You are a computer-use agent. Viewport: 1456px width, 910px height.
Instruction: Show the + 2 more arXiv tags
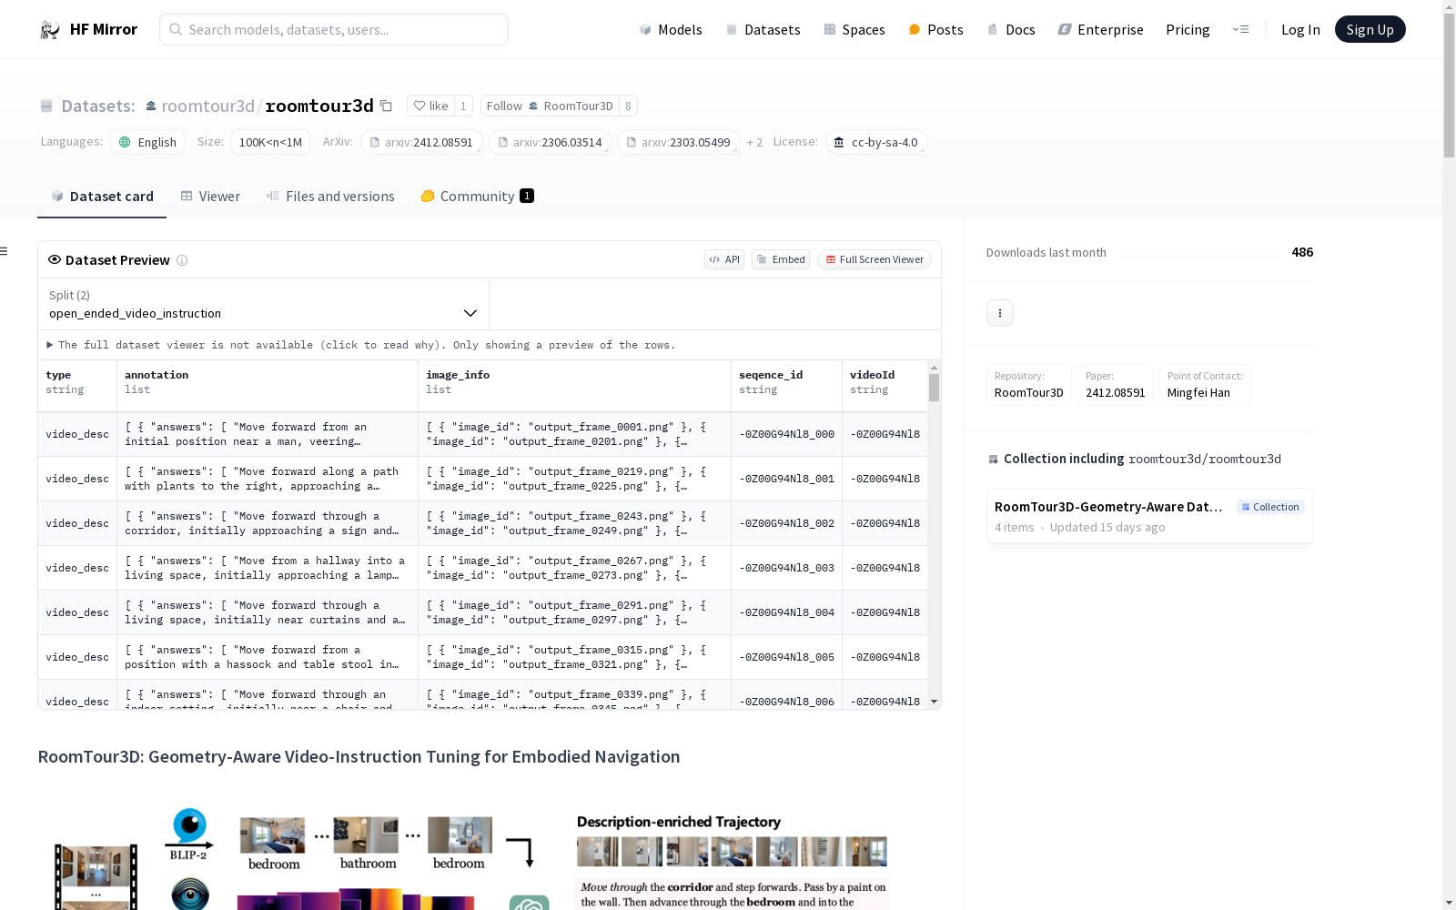point(754,142)
